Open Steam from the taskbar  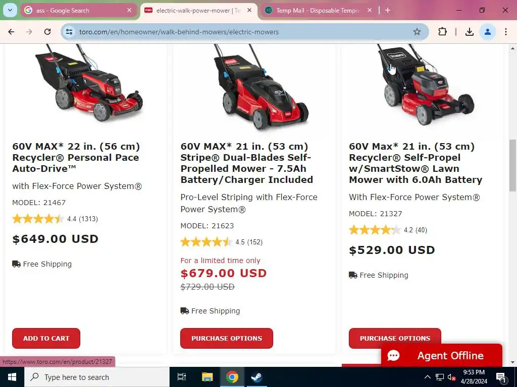(x=256, y=377)
